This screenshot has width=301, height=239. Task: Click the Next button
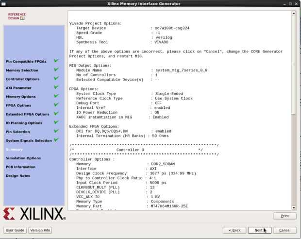click(x=260, y=230)
